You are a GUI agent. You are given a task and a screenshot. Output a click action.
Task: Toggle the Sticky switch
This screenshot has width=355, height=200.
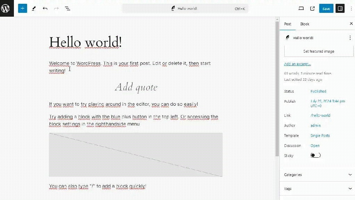[x=315, y=155]
